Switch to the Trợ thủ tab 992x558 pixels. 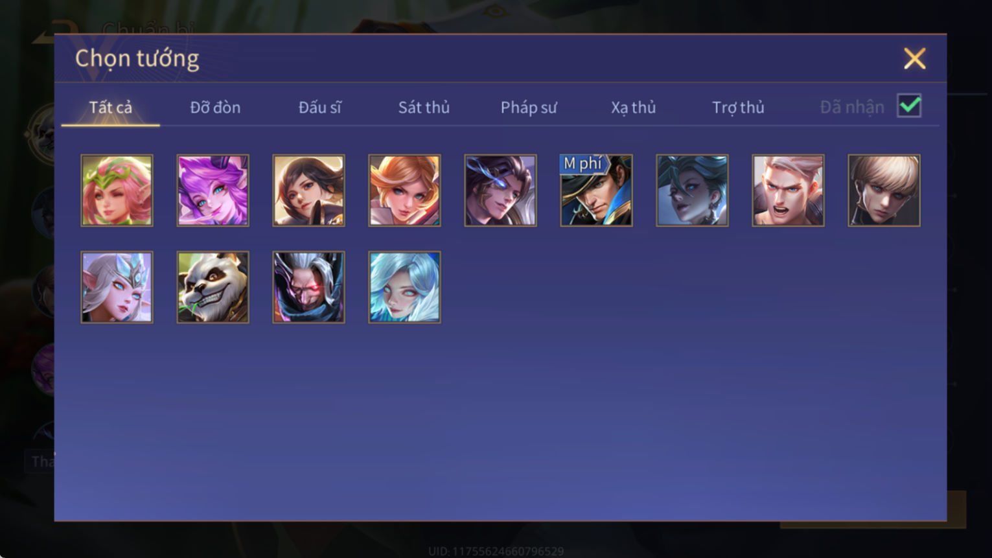tap(738, 108)
